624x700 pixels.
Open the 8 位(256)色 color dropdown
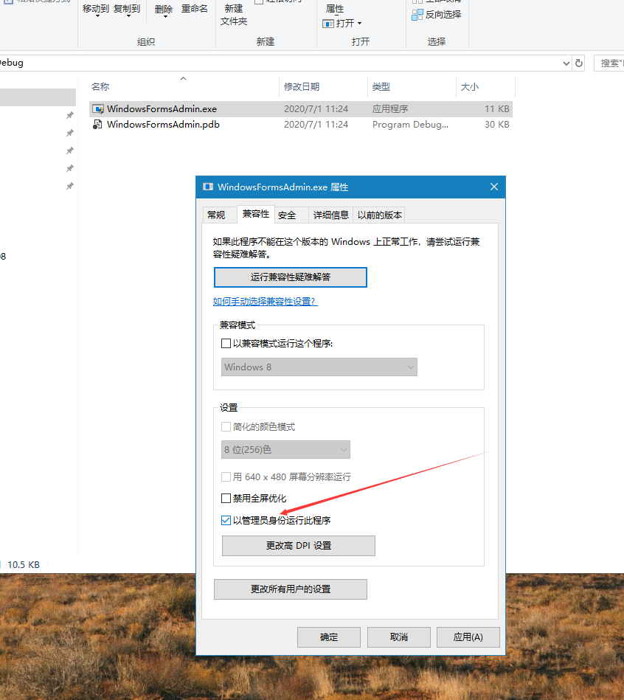285,449
